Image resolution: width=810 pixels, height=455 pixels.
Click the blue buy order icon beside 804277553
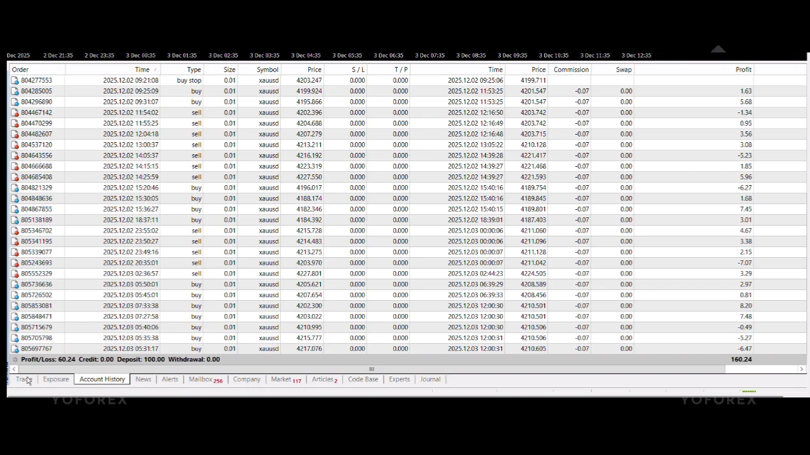coord(15,80)
